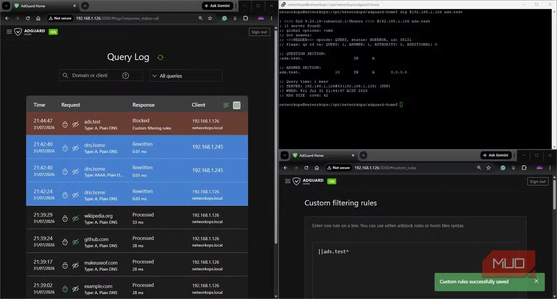Click Grammarly extension icon in left browser

[225, 18]
